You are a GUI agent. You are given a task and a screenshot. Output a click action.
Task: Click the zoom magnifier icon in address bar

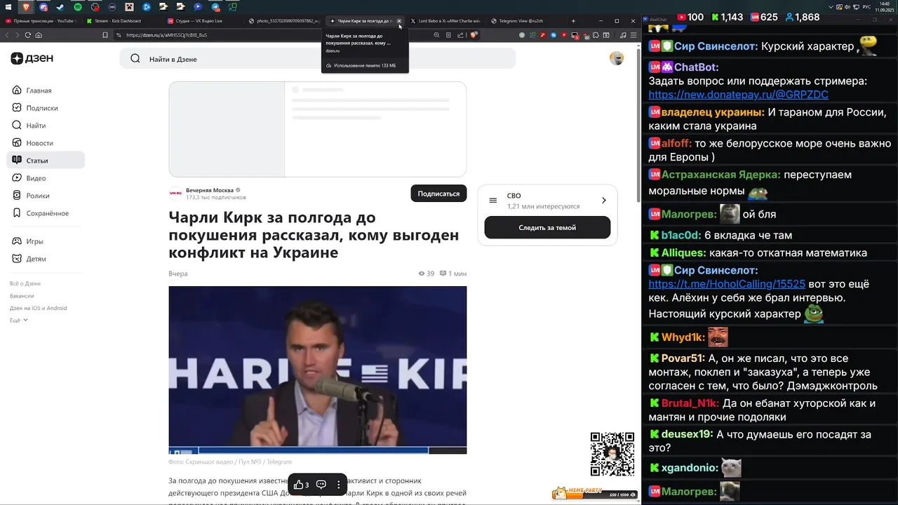(436, 35)
